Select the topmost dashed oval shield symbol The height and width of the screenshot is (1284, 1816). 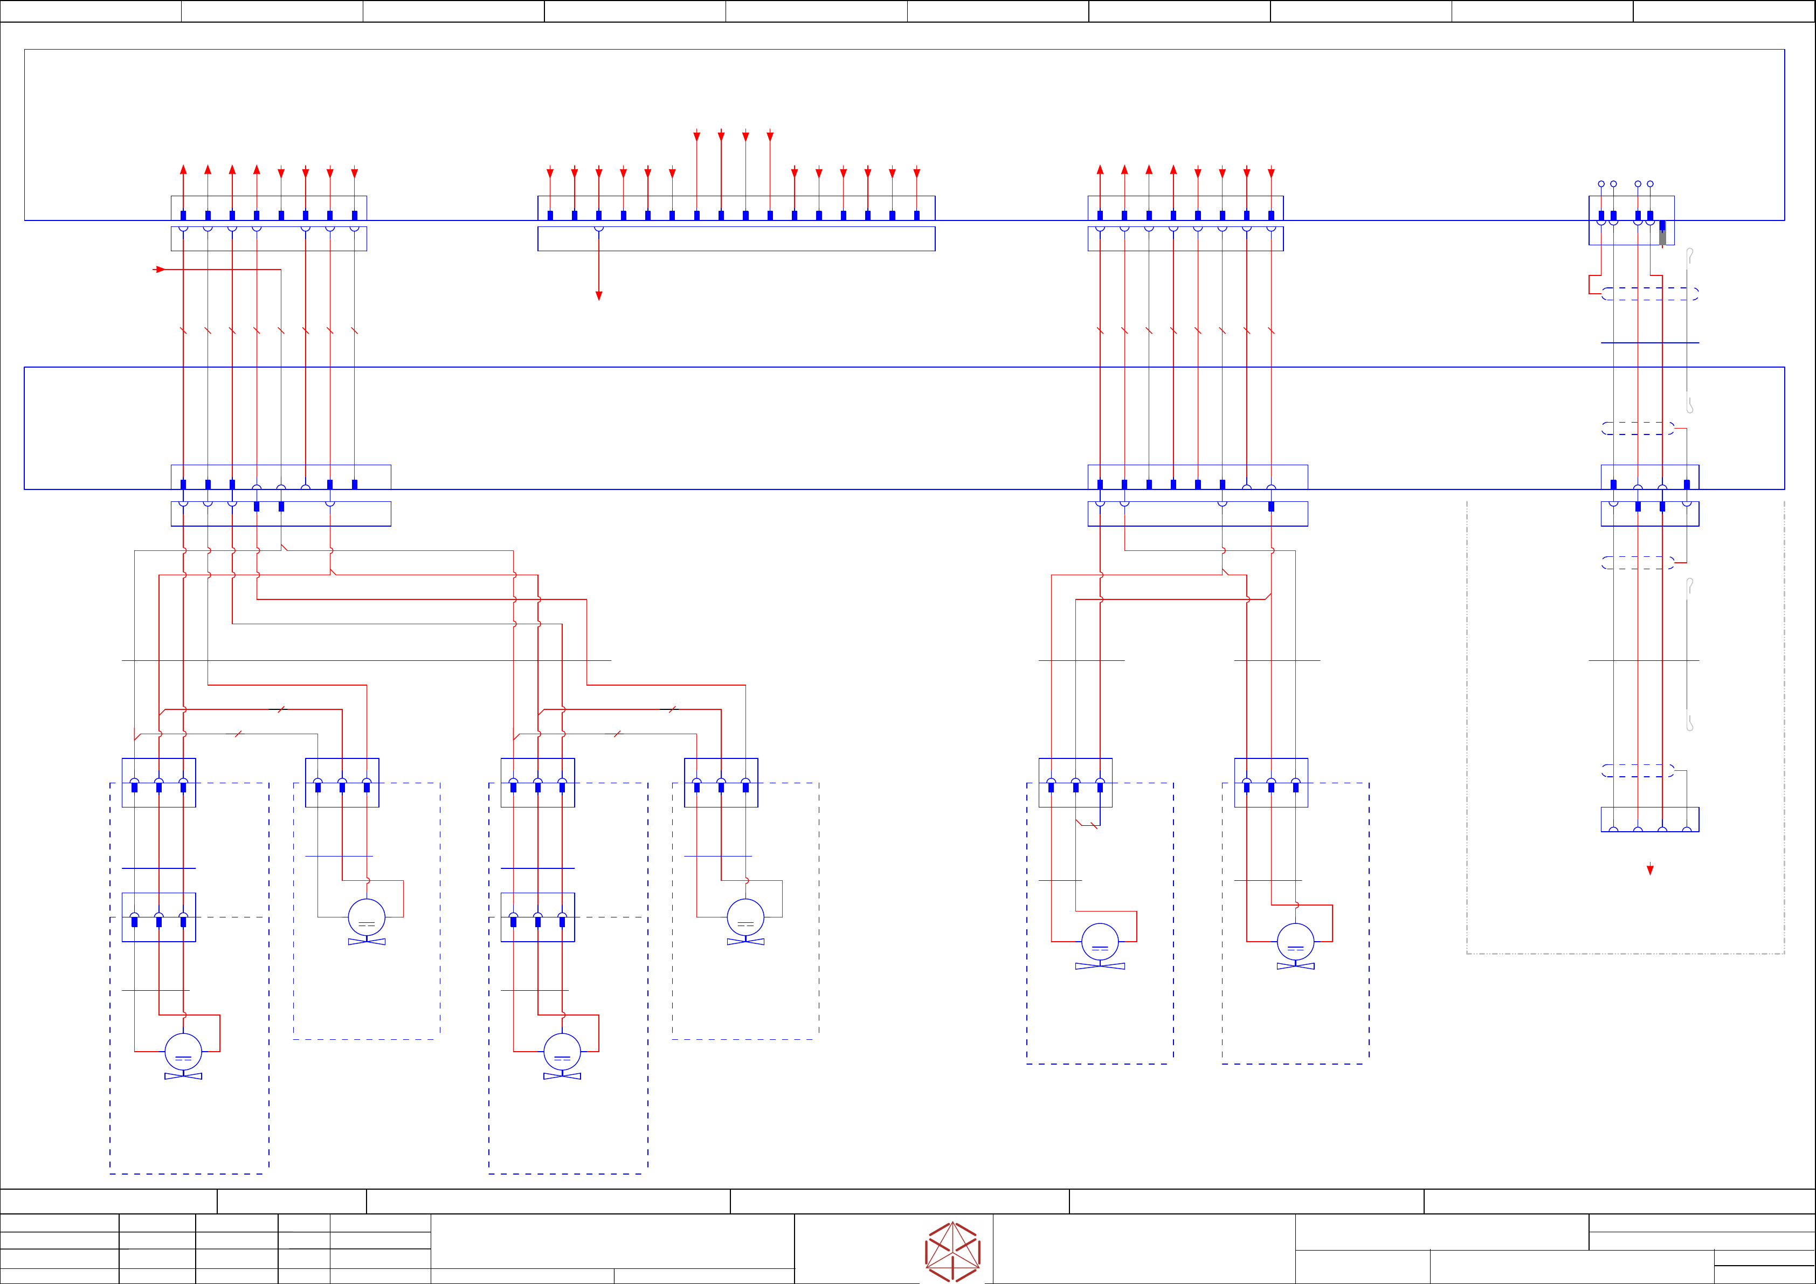(1650, 293)
